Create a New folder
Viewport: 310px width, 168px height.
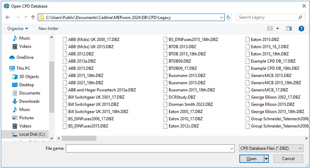pyautogui.click(x=48, y=29)
